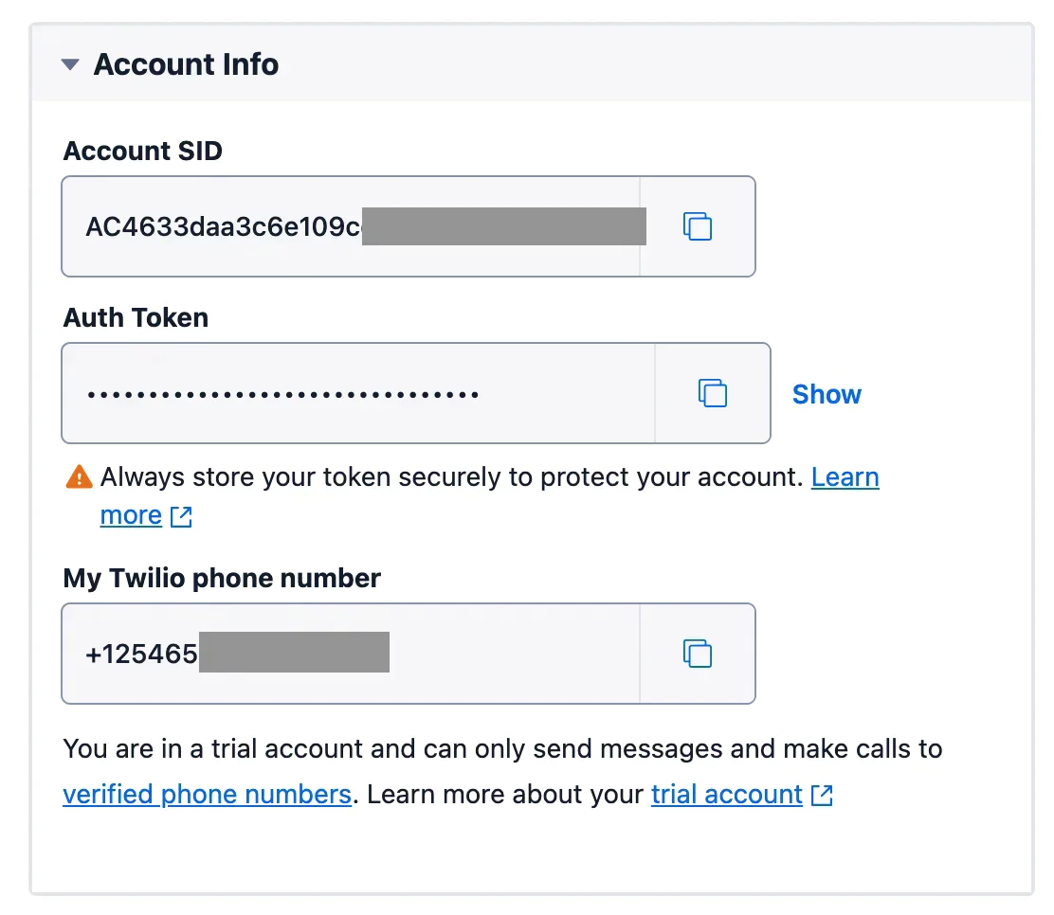Click the masked Auth Token field
1054x915 pixels.
click(282, 394)
